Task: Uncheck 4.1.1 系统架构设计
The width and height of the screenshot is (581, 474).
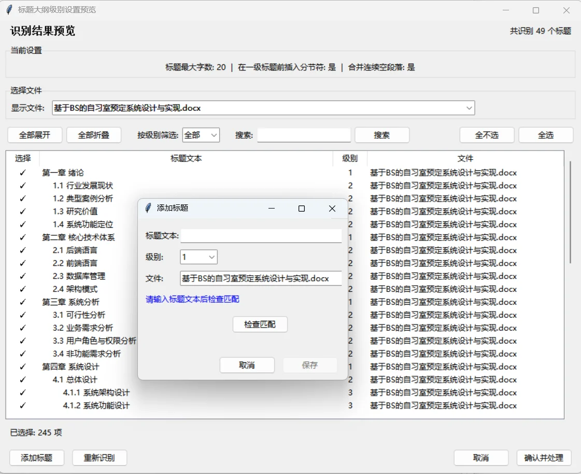Action: (22, 392)
